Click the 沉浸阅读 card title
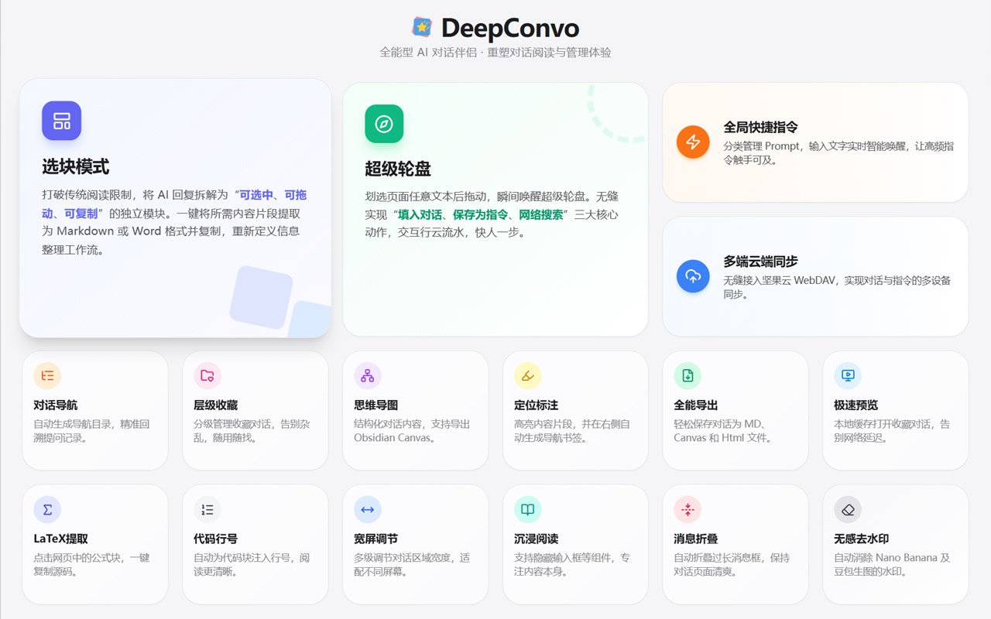 coord(537,539)
